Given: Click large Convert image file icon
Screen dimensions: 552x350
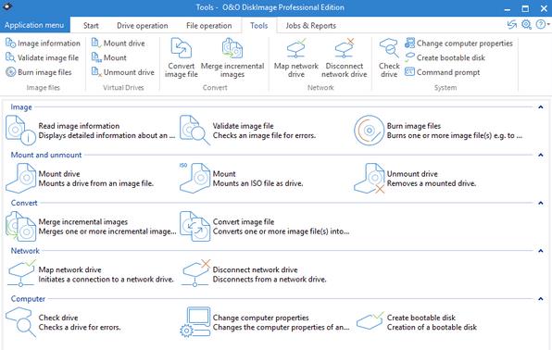Looking at the screenshot, I should (194, 227).
